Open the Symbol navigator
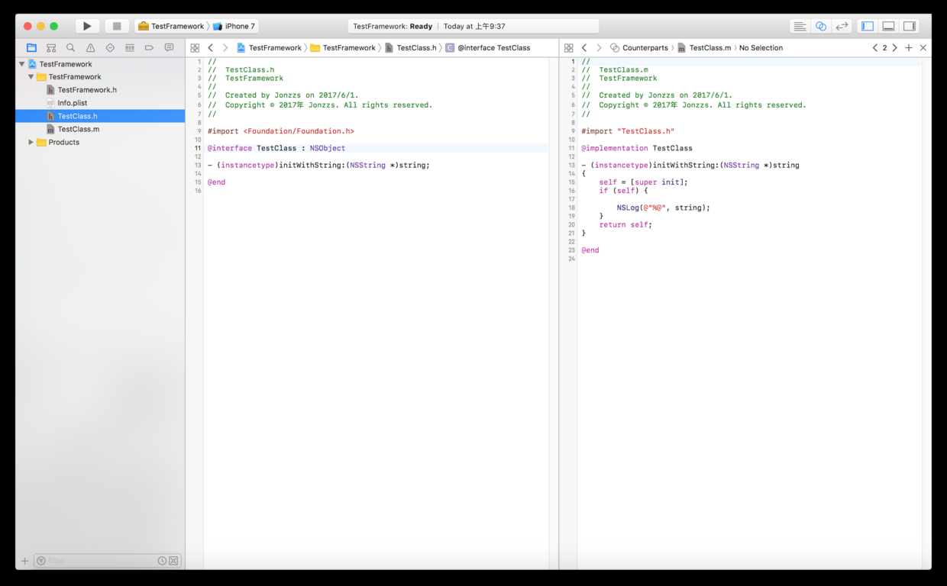 click(x=51, y=48)
